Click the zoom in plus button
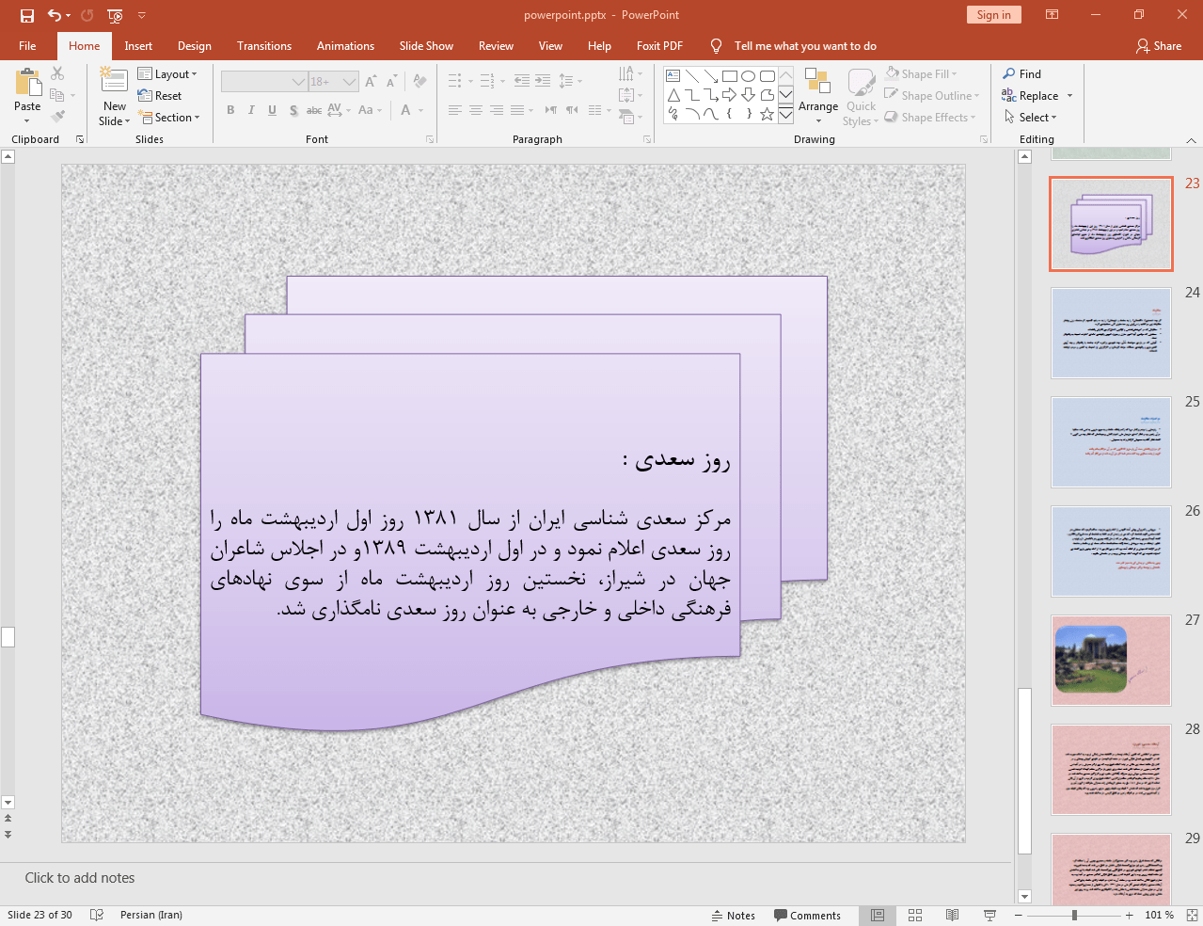 (1130, 915)
